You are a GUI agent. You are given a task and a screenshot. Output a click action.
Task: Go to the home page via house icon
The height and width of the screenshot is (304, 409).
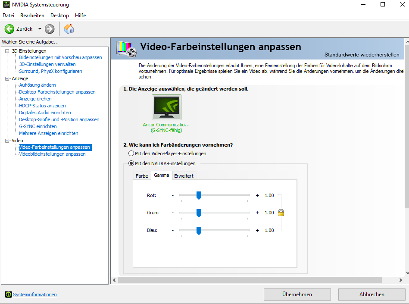[x=69, y=29]
